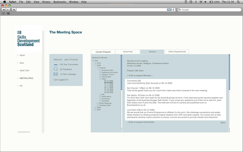Collapse the 2009 tree node
The image size is (243, 152).
point(95,65)
